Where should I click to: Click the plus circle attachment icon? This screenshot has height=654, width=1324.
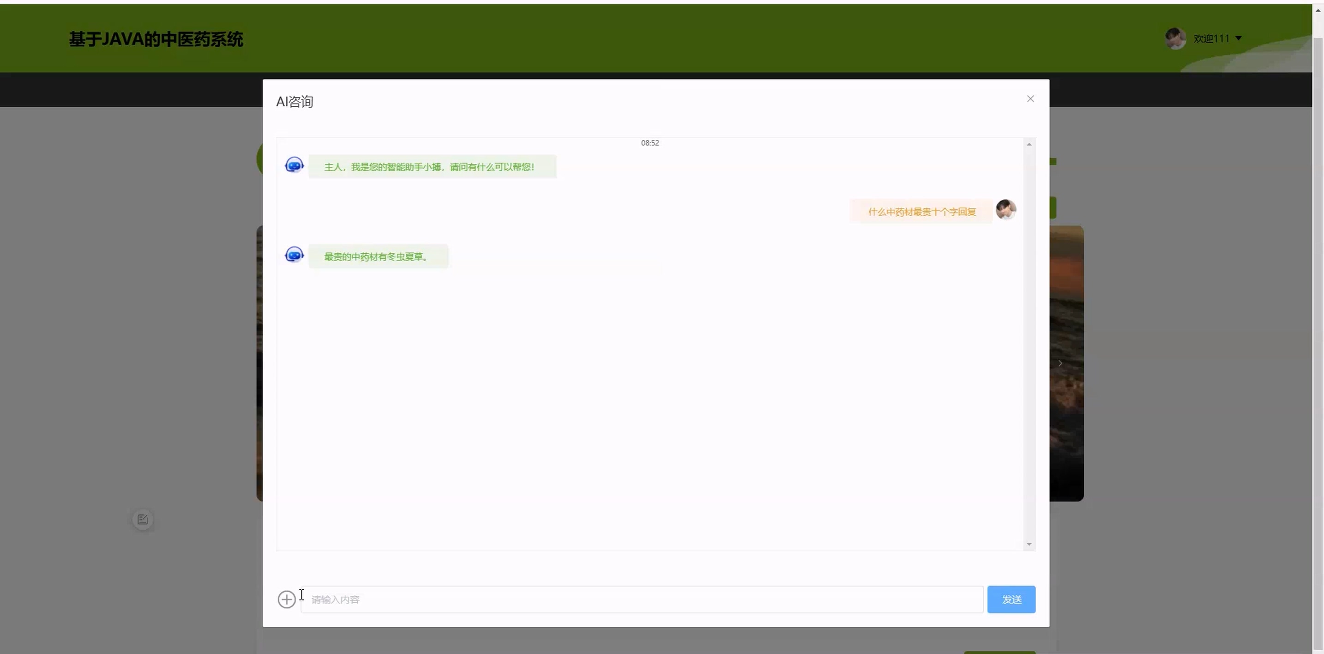(x=286, y=599)
